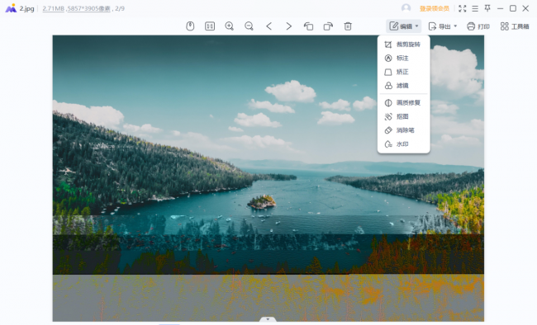
Task: Click 登录领会员 login link
Action: click(x=434, y=8)
